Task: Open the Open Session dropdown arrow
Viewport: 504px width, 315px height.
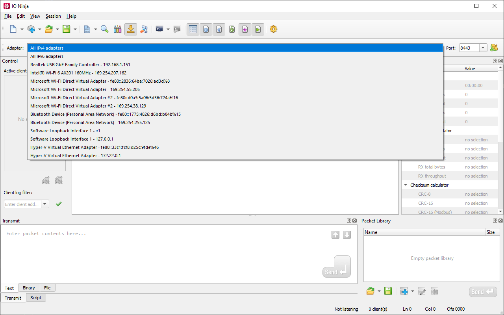Action: point(57,29)
